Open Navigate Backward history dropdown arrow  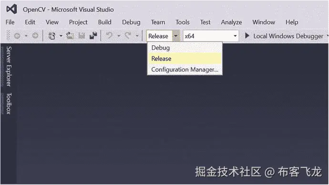(26, 36)
